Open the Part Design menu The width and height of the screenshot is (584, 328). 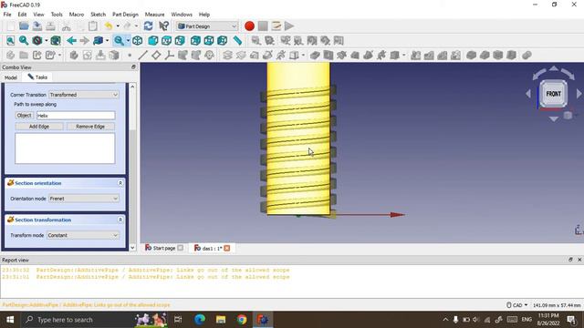click(x=125, y=15)
